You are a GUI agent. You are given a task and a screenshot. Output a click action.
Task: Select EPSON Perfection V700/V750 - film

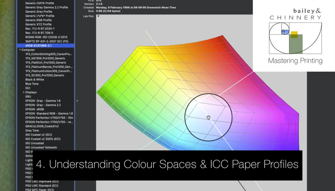click(49, 118)
